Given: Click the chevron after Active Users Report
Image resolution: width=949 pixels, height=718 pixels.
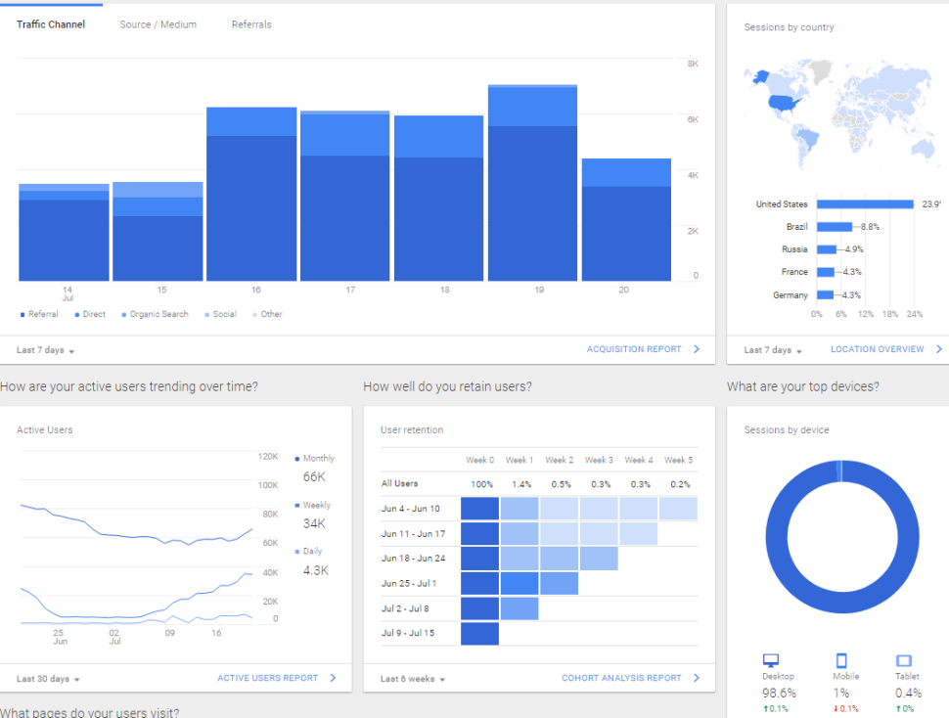Looking at the screenshot, I should (x=333, y=678).
